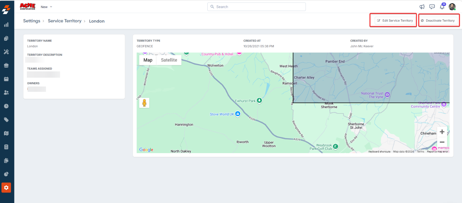Click the notification bell with badge 25
The width and height of the screenshot is (462, 203).
coord(442,7)
